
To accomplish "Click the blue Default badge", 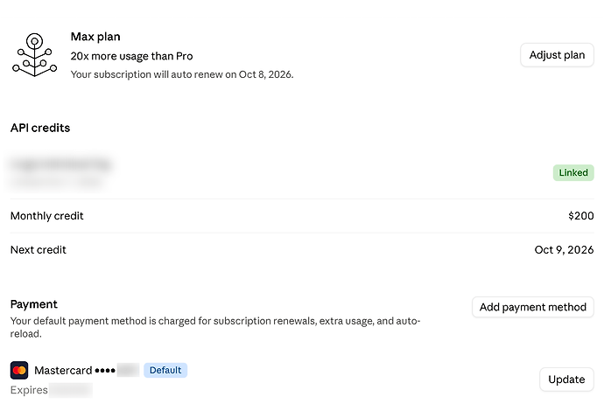I will (165, 370).
